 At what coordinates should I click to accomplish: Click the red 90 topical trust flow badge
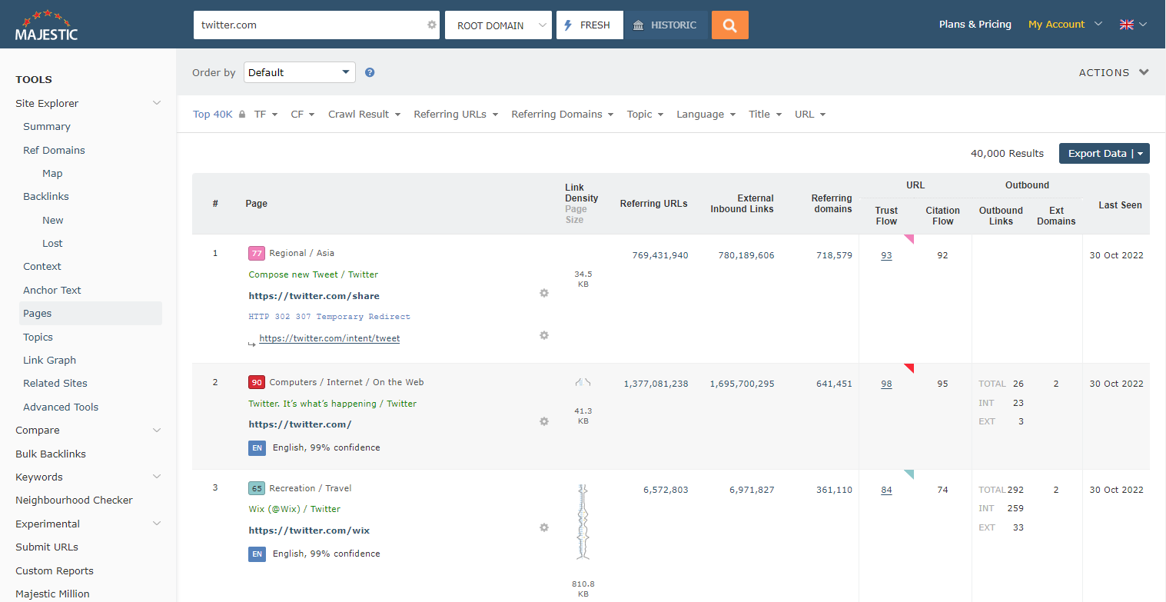tap(257, 382)
